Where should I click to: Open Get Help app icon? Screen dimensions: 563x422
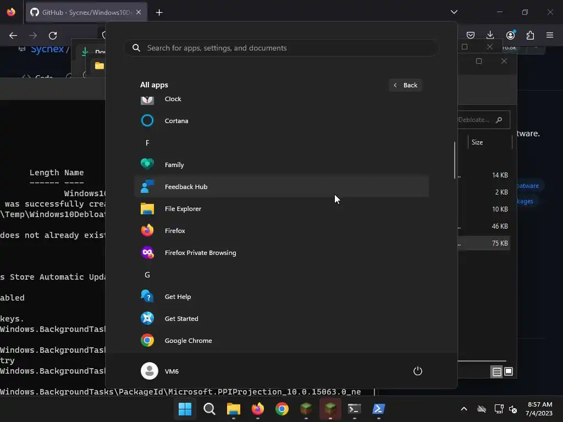point(147,296)
